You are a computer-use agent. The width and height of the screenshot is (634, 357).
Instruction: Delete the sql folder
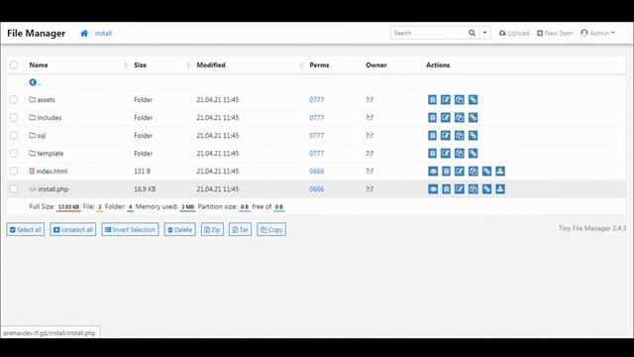[x=432, y=135]
